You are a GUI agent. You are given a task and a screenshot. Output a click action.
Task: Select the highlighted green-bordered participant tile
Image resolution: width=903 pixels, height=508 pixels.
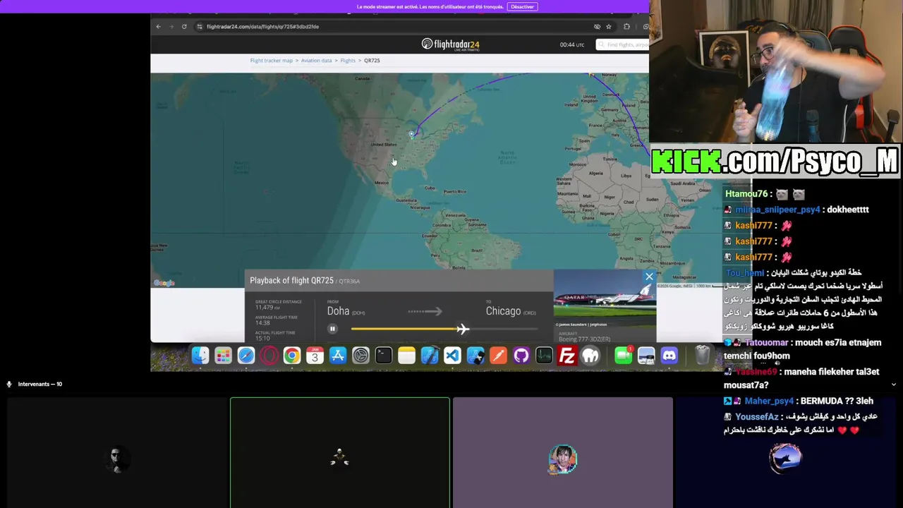pyautogui.click(x=339, y=453)
